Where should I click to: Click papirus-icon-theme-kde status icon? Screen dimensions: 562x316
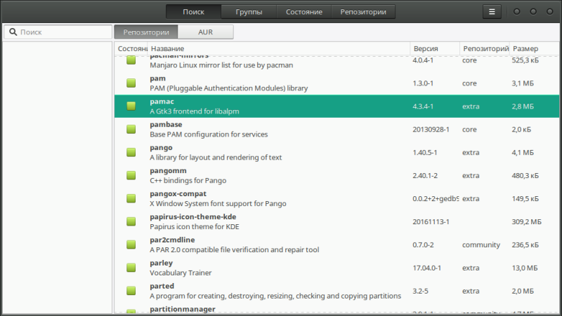click(131, 221)
